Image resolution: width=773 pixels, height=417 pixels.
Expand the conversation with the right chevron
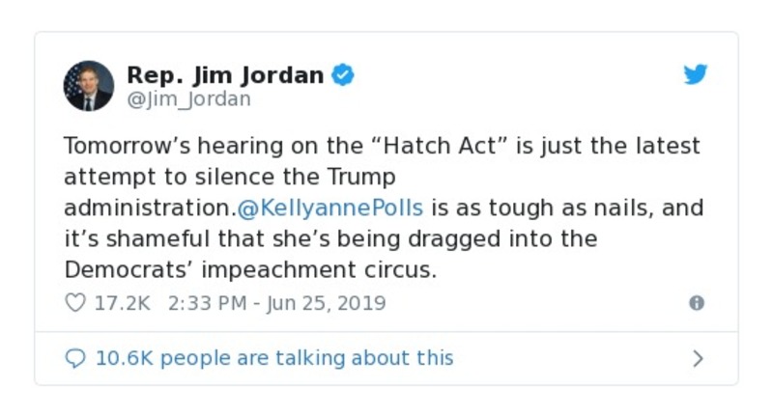pos(698,358)
